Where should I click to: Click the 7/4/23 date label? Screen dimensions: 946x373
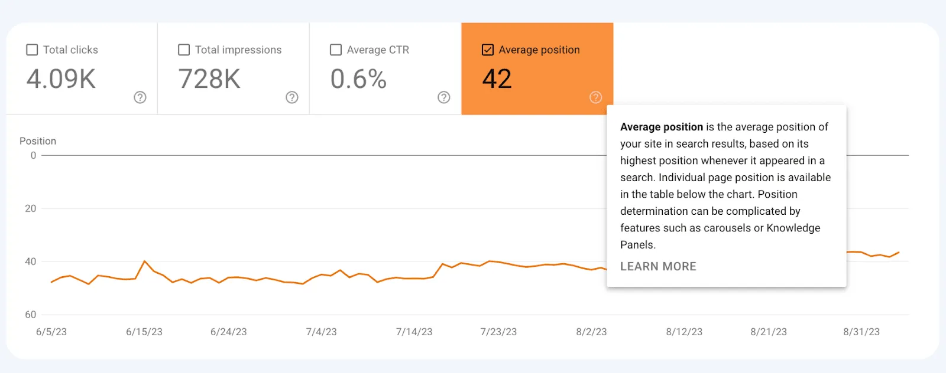point(321,332)
